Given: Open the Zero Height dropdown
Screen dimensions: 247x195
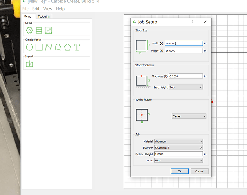Looking at the screenshot, I should tap(186, 87).
